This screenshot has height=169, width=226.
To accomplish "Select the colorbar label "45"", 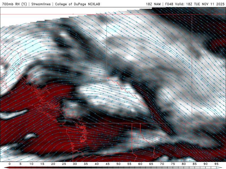I will tap(108, 164).
